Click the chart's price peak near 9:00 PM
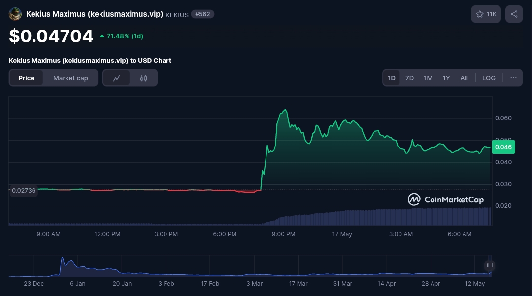The image size is (532, 296). tap(285, 110)
